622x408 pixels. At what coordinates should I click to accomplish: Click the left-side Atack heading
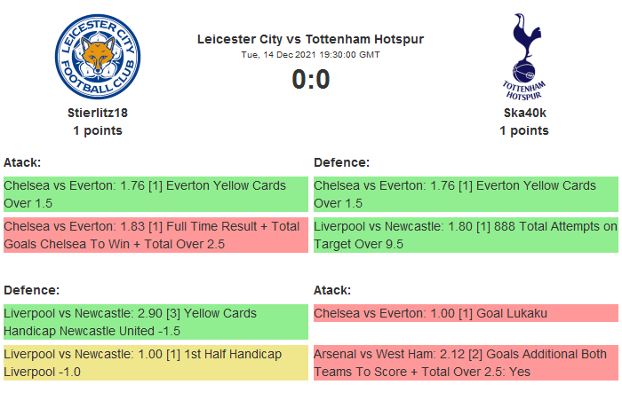pyautogui.click(x=22, y=162)
